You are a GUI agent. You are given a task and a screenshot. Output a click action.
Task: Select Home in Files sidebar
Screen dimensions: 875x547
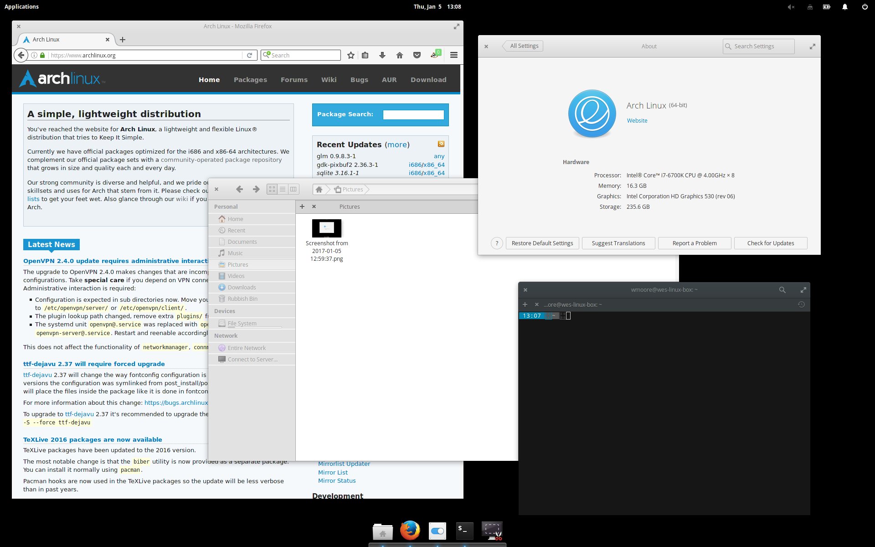click(x=252, y=219)
